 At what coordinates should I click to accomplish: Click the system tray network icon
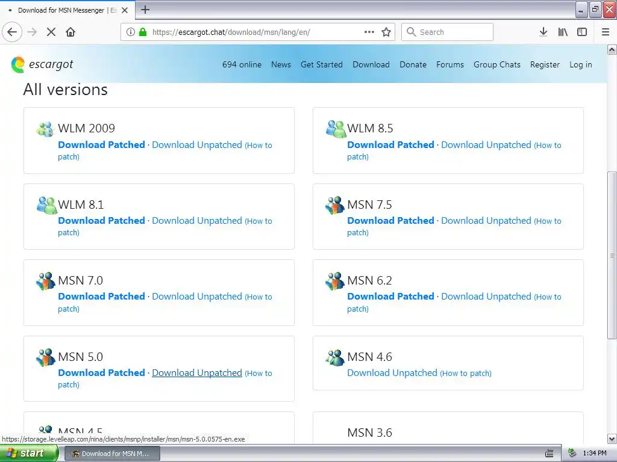pos(572,454)
